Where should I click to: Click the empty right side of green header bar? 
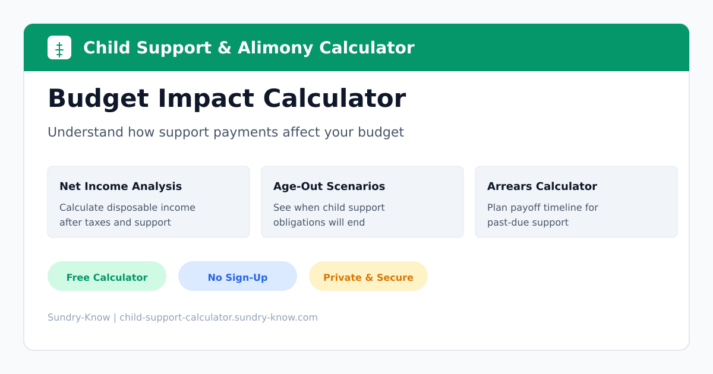[x=564, y=47]
